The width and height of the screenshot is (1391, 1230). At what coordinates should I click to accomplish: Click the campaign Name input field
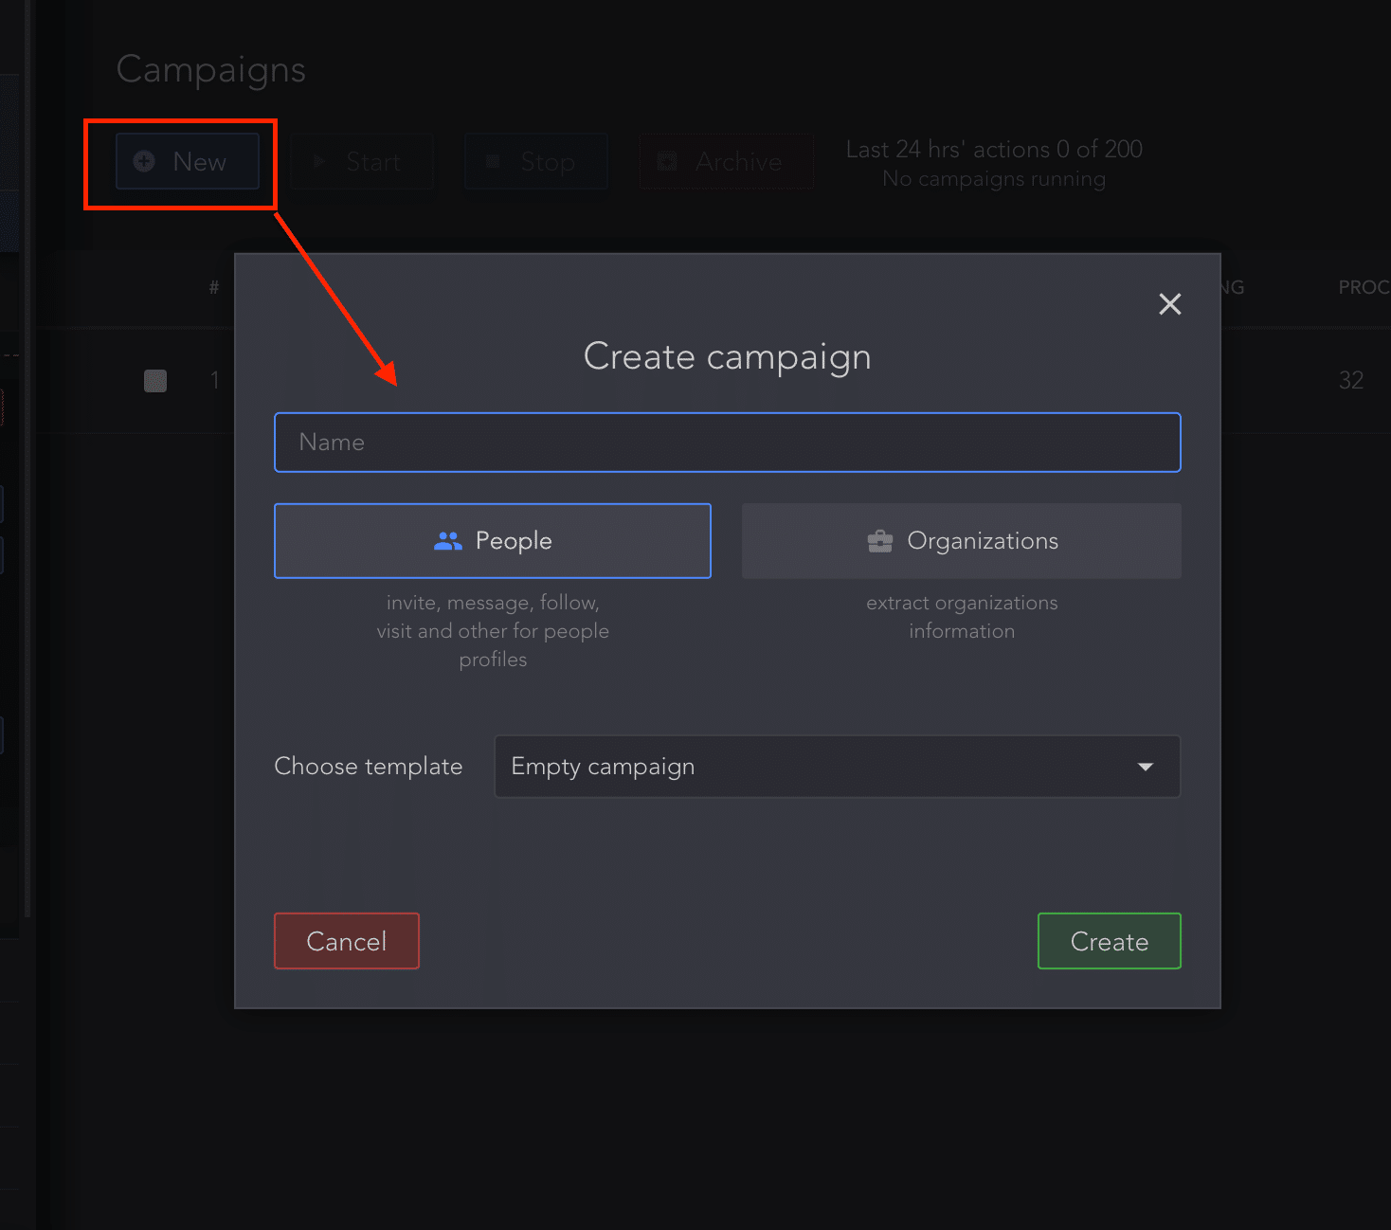(x=728, y=443)
